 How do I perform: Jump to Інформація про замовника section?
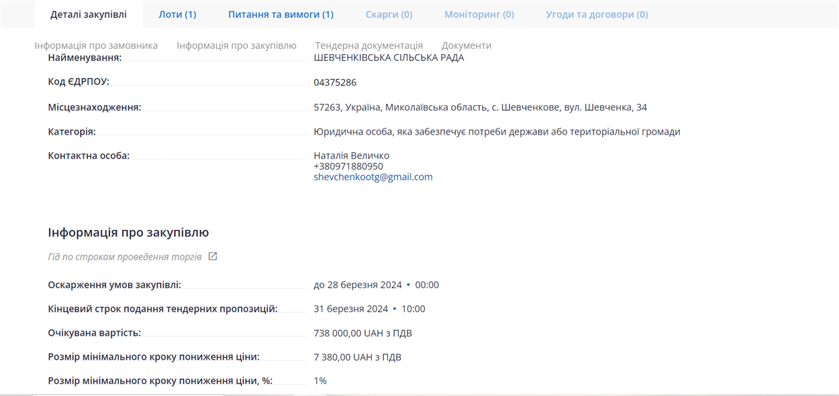[x=96, y=46]
